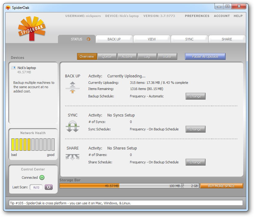This screenshot has width=254, height=217.
Task: Open the STATUS tab
Action: pyautogui.click(x=77, y=39)
